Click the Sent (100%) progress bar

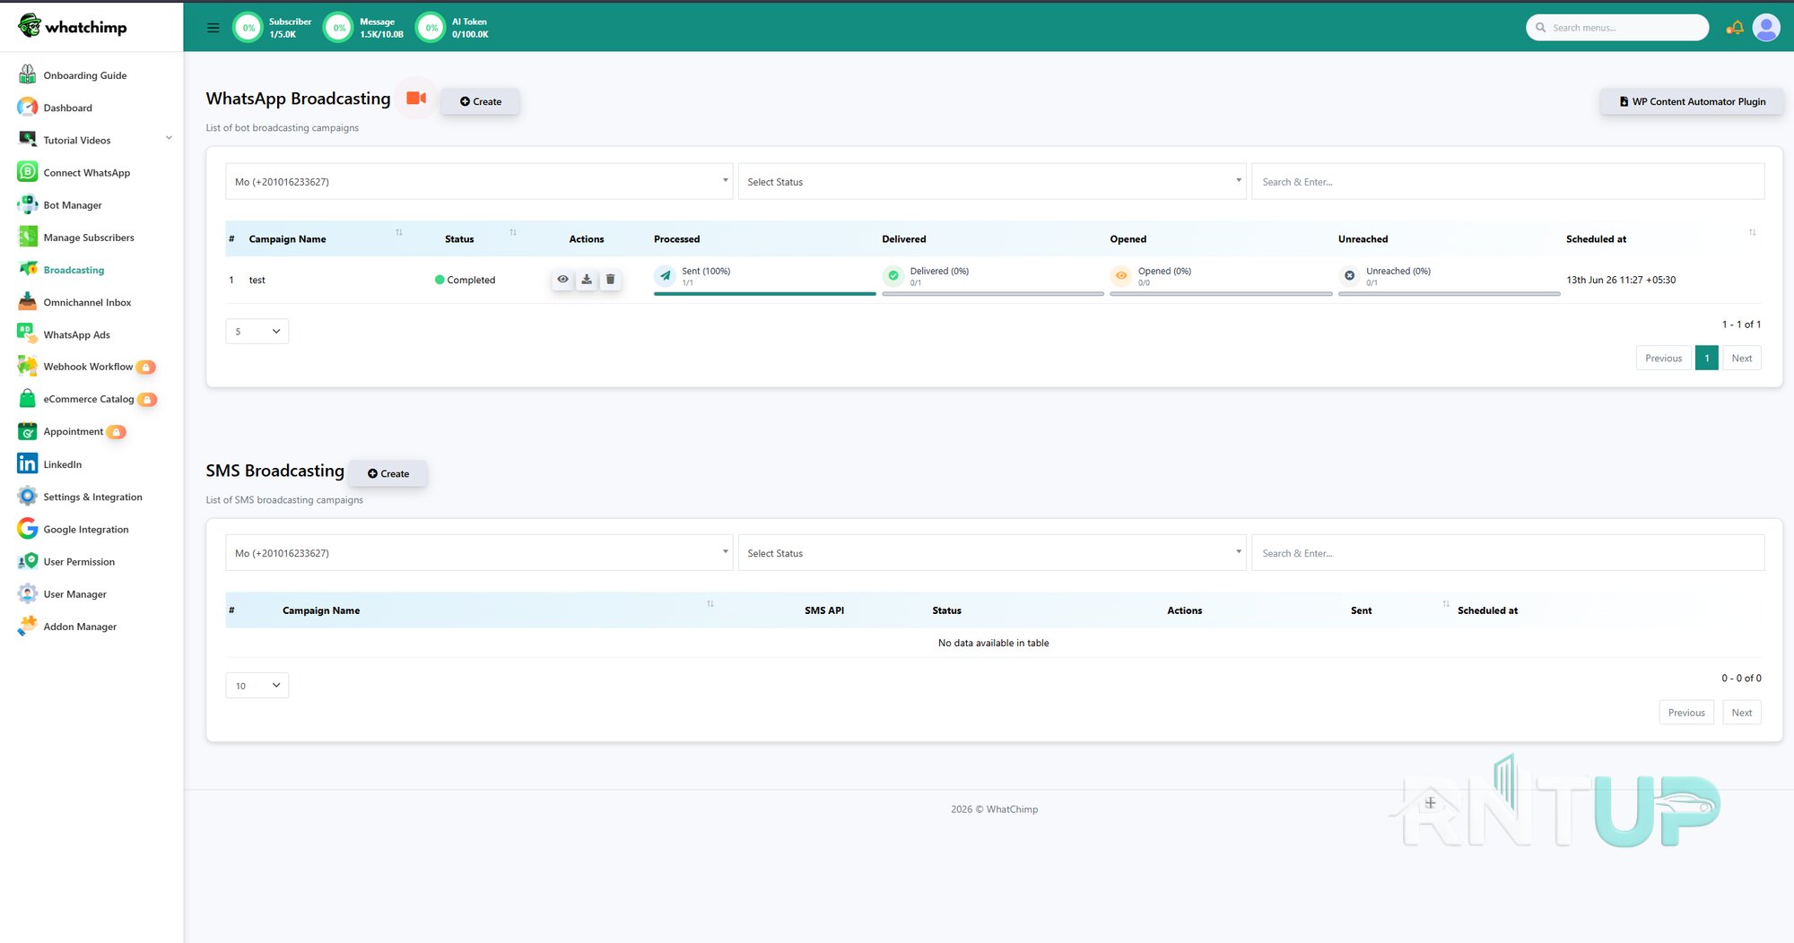(764, 294)
